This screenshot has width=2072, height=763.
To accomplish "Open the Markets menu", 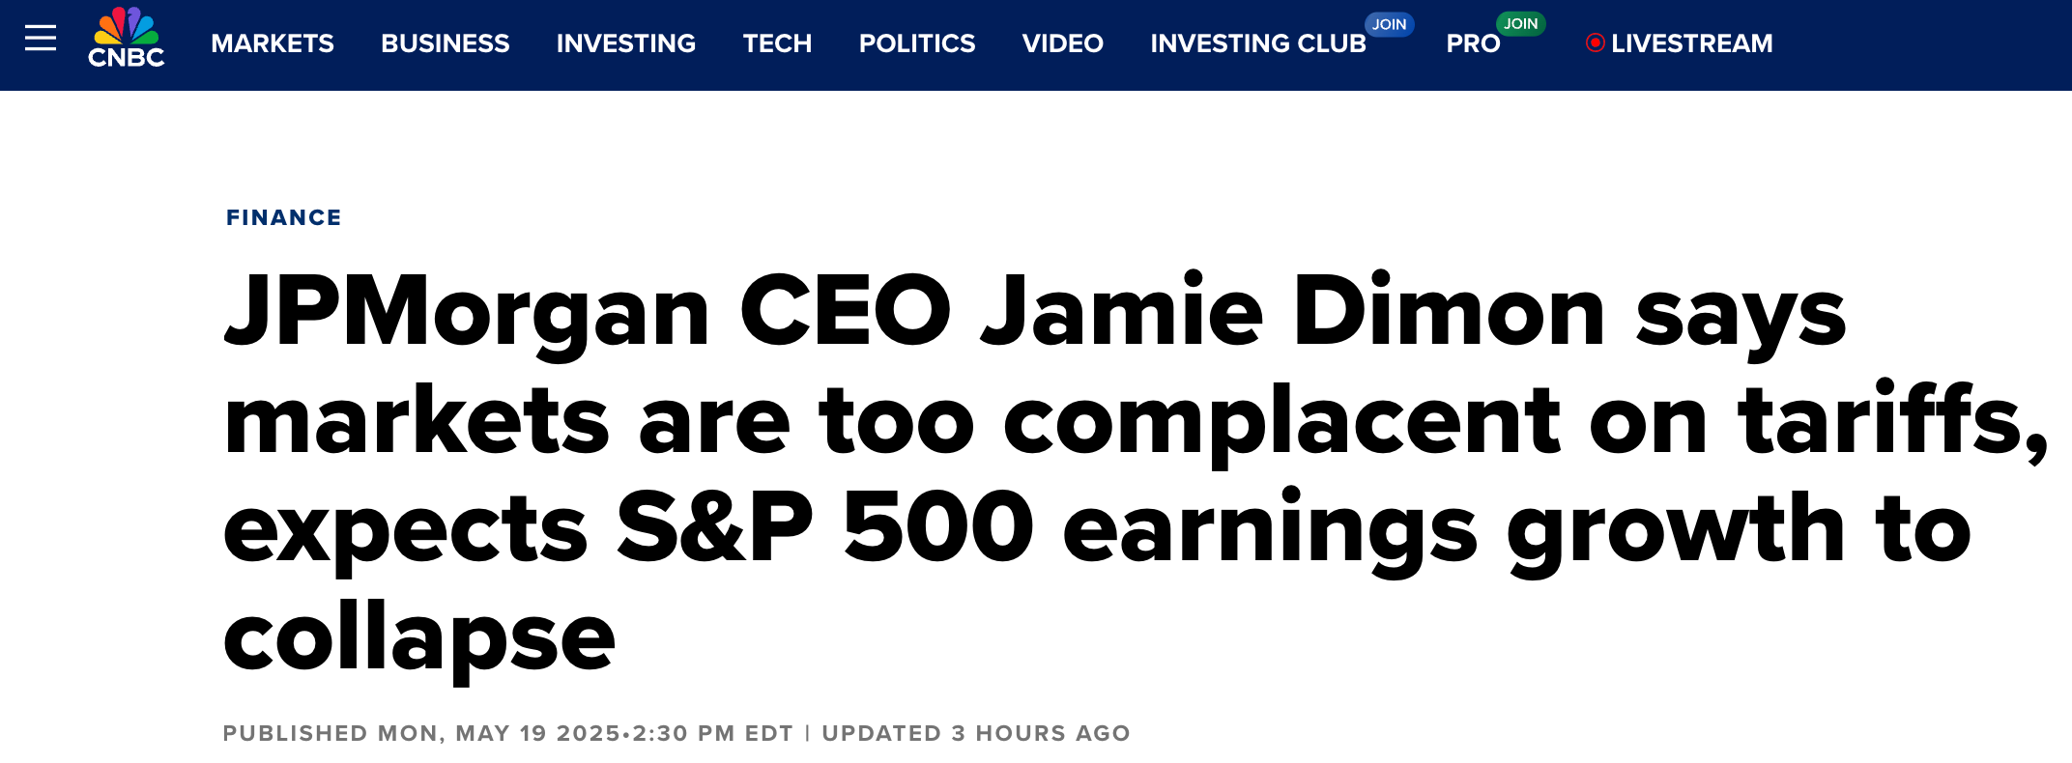I will click(x=273, y=43).
